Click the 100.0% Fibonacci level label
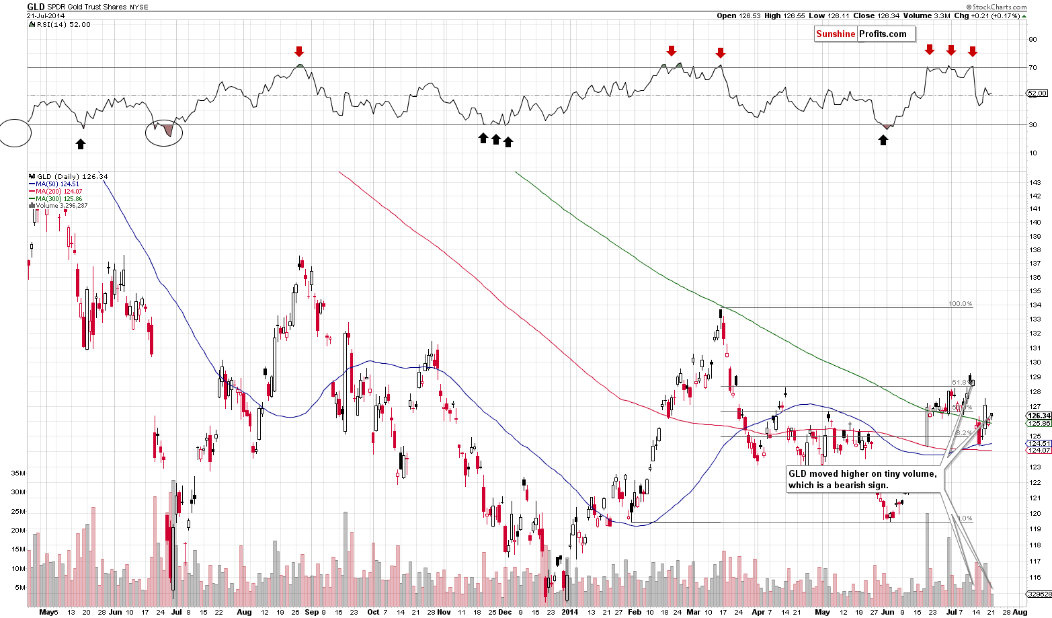 [961, 304]
